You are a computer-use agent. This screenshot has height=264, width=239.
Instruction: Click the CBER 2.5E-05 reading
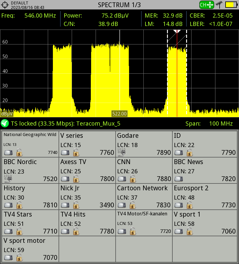pyautogui.click(x=211, y=16)
